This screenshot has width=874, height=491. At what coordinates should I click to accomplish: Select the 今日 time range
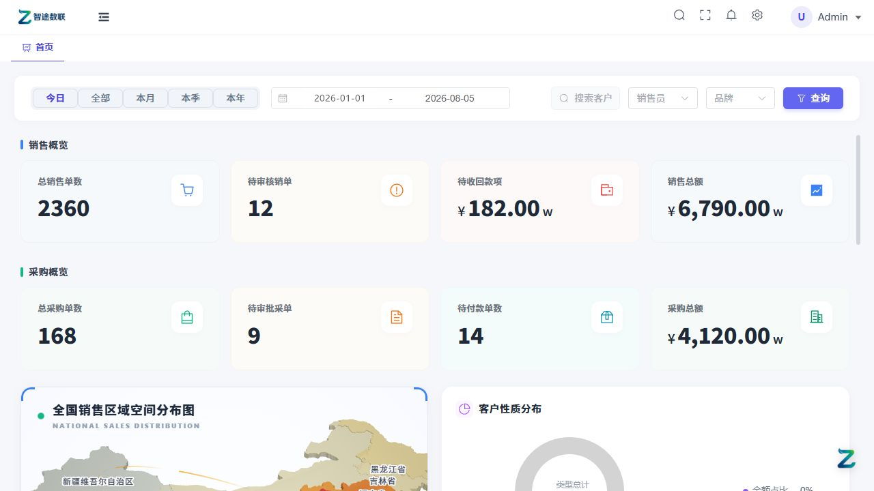click(55, 98)
